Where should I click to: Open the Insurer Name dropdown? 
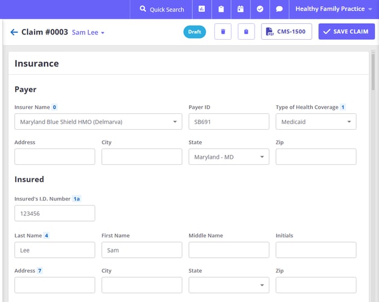[x=98, y=122]
